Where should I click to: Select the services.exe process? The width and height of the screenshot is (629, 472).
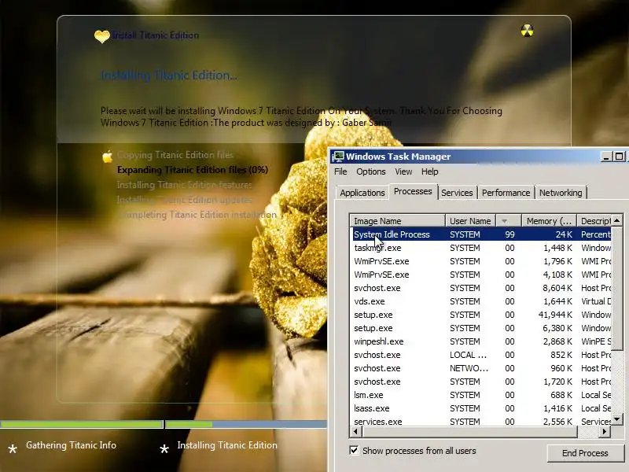pos(481,422)
